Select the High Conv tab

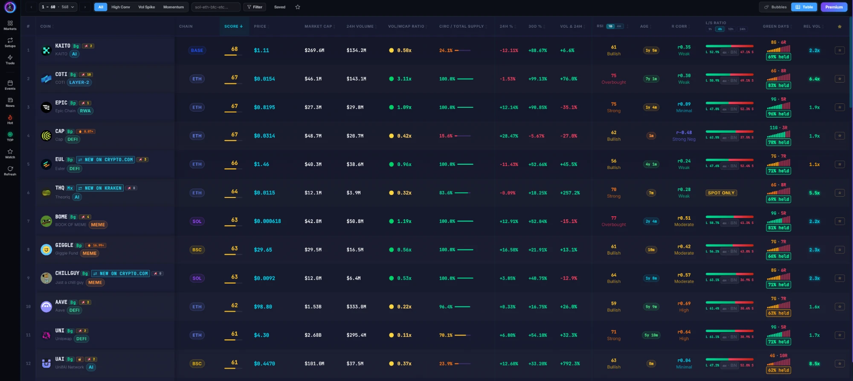(121, 7)
